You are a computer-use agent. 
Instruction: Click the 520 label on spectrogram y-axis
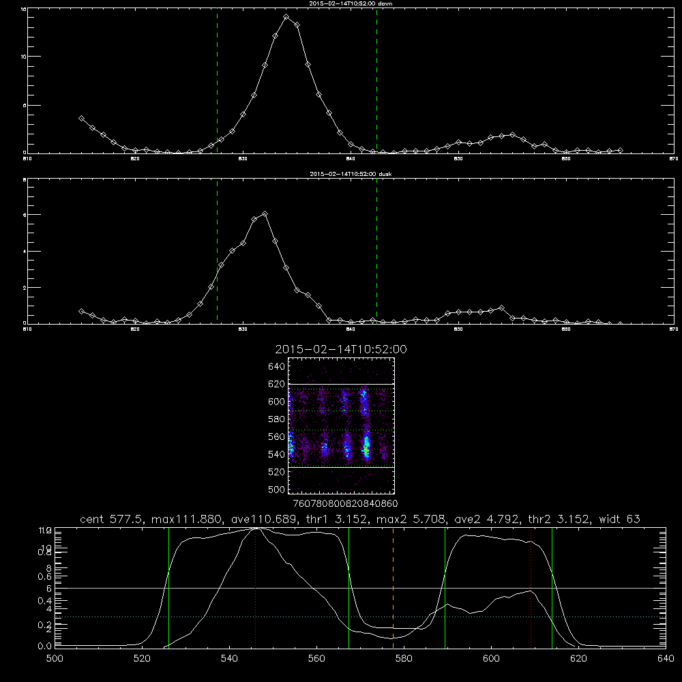click(x=277, y=472)
